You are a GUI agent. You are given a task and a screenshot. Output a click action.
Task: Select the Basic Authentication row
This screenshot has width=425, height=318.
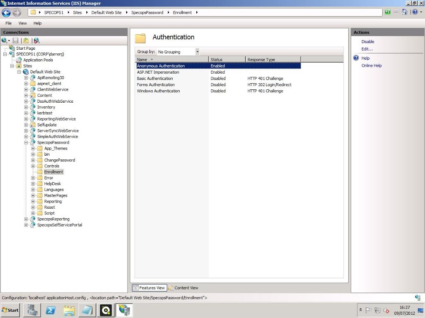coord(218,78)
